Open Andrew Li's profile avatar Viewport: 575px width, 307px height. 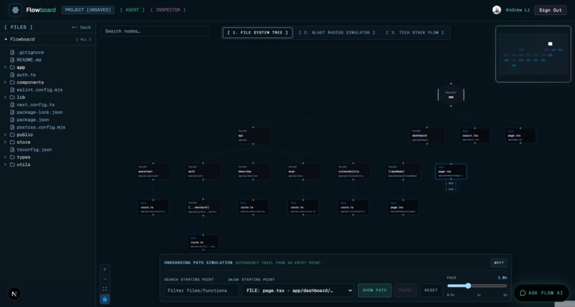497,10
